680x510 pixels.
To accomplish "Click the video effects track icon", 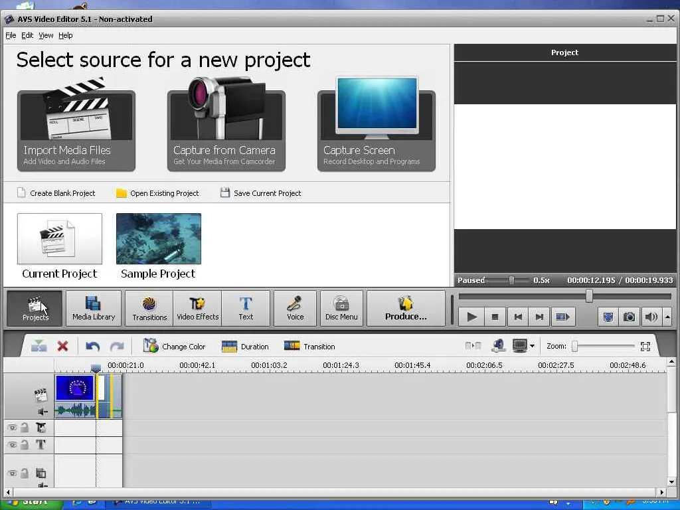I will coord(41,428).
